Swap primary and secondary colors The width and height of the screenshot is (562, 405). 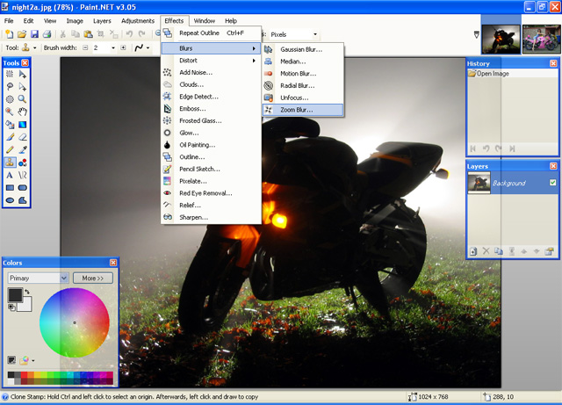[x=27, y=292]
